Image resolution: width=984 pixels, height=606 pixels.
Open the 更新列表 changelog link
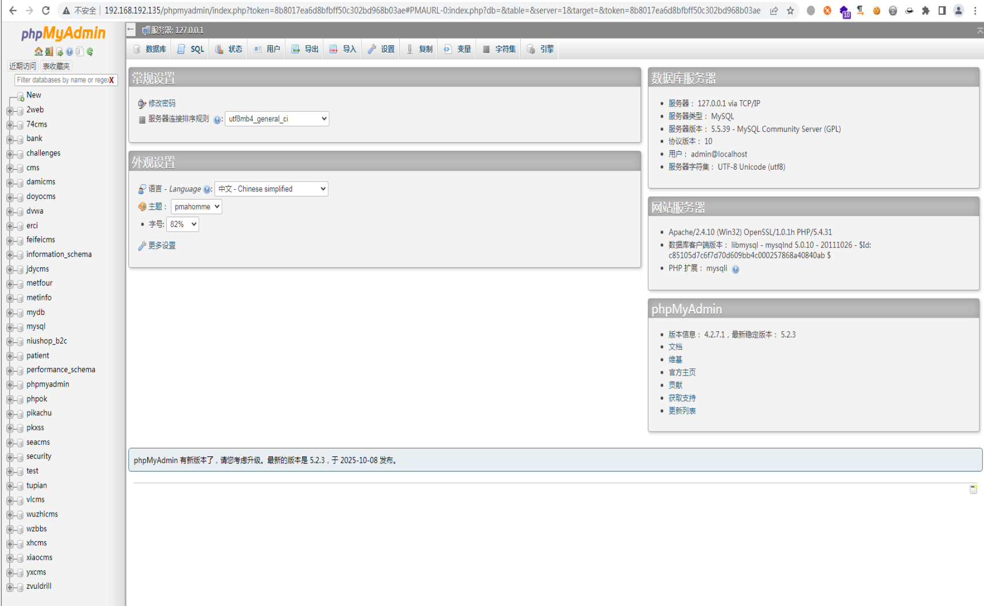(x=682, y=411)
